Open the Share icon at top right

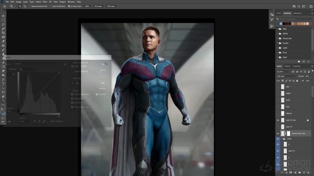pyautogui.click(x=311, y=6)
